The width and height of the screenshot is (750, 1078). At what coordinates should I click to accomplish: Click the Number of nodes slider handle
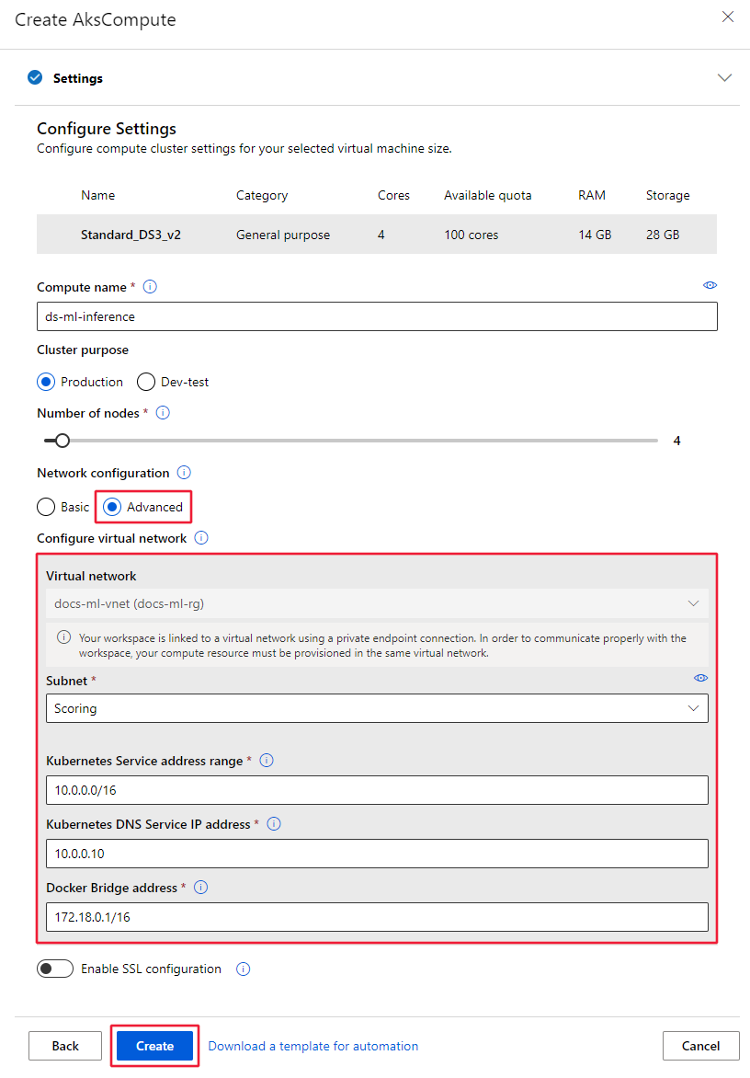(x=62, y=441)
